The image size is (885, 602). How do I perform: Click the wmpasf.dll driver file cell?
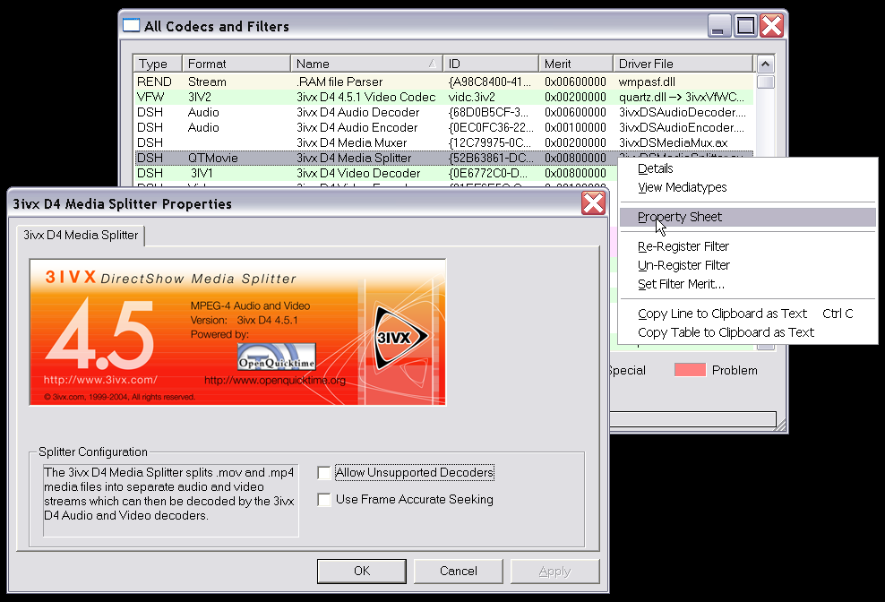point(647,82)
